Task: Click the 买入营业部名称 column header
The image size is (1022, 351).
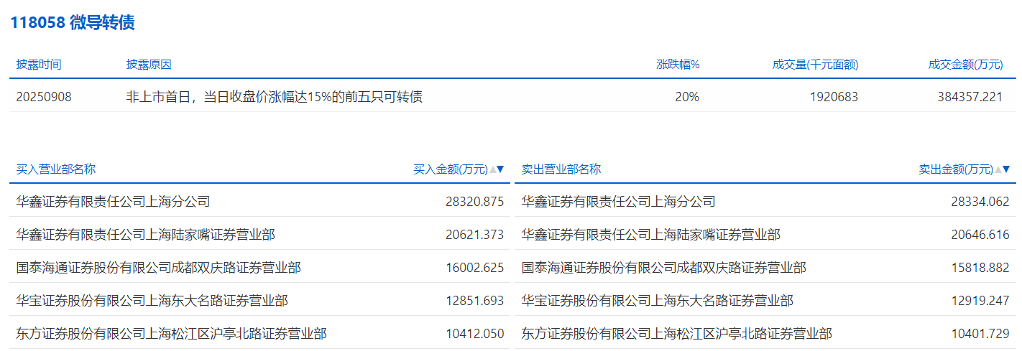Action: tap(55, 169)
